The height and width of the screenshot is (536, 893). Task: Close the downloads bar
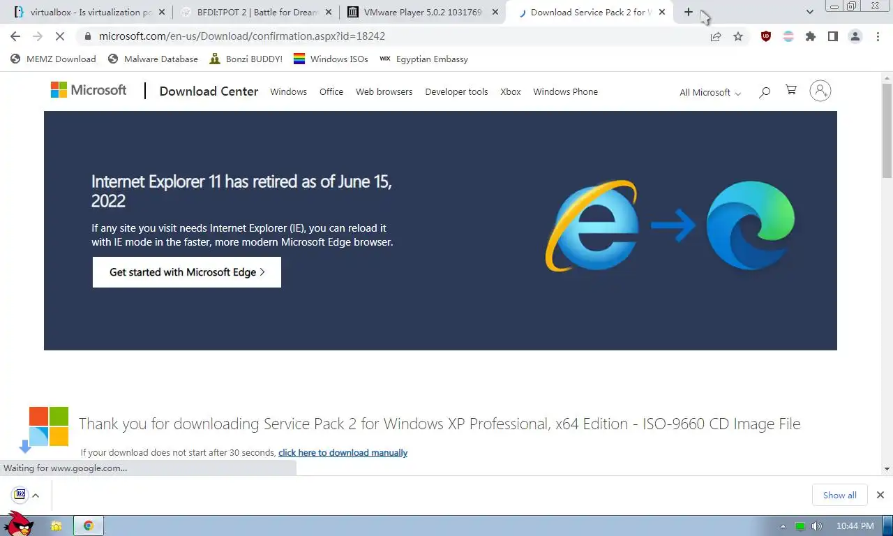(880, 495)
